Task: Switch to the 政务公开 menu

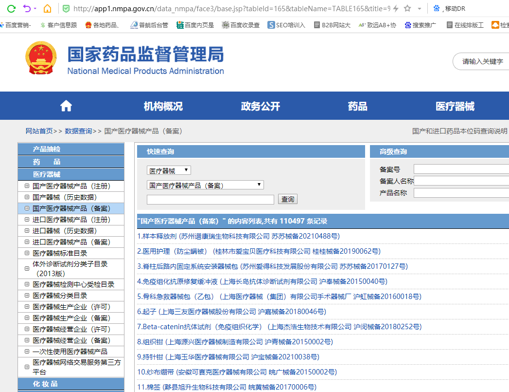Action: pos(260,105)
